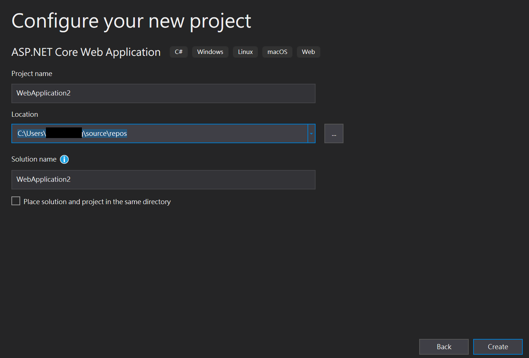Click the C# language tag

(179, 52)
